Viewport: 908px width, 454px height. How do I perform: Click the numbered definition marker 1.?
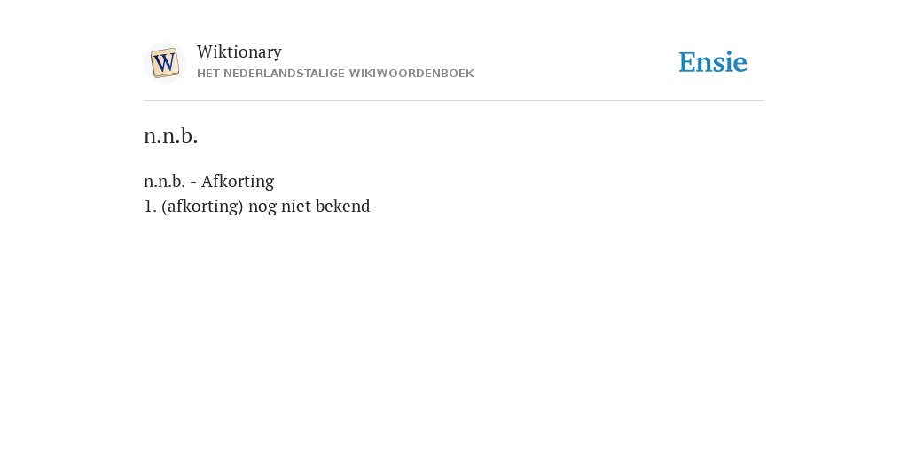click(x=150, y=206)
